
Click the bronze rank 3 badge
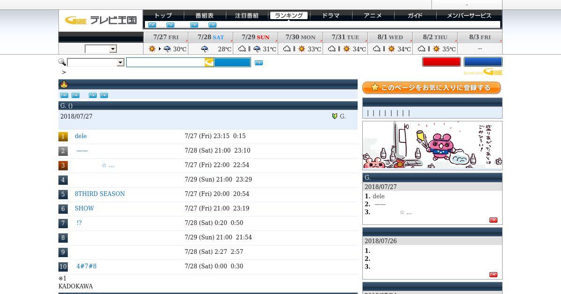[x=63, y=166]
